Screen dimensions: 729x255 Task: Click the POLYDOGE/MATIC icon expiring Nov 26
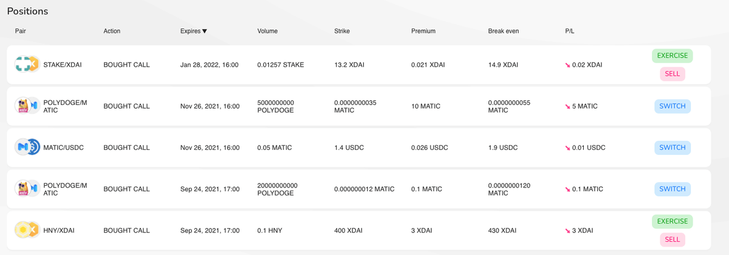(27, 106)
